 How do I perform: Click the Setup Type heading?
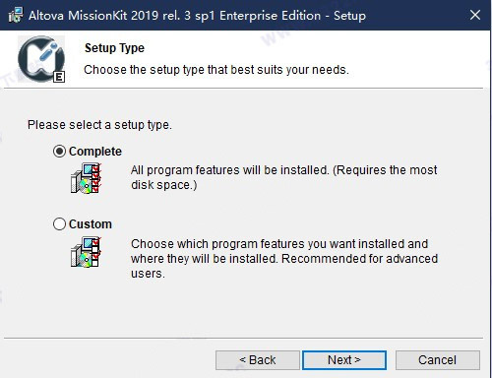click(114, 48)
